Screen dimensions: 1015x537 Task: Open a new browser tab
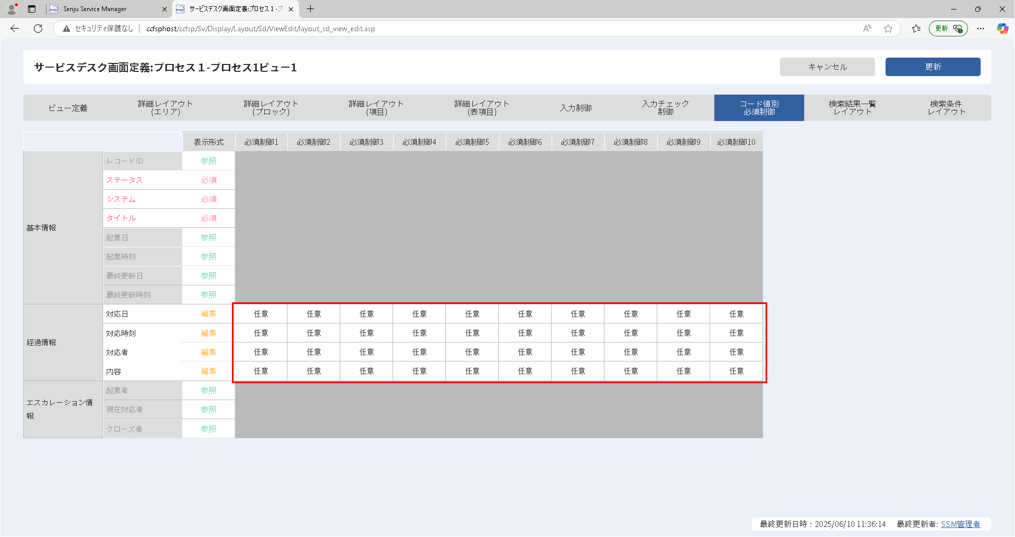(310, 9)
